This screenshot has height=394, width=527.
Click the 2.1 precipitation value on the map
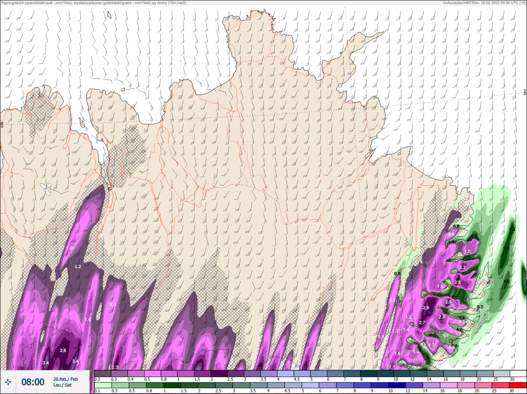[392, 367]
